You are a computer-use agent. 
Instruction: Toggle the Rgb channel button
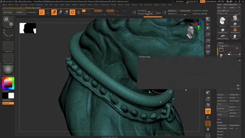[98, 11]
